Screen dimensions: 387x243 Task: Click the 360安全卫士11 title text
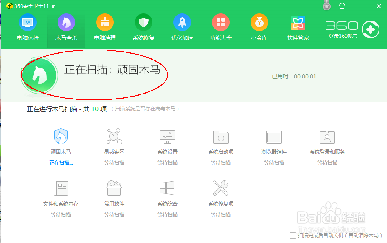tap(31, 6)
